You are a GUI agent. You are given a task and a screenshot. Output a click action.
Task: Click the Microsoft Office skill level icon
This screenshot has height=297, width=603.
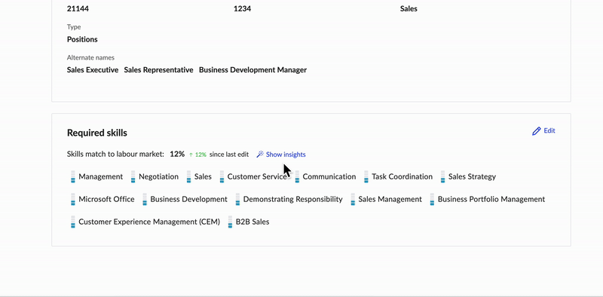tap(72, 199)
